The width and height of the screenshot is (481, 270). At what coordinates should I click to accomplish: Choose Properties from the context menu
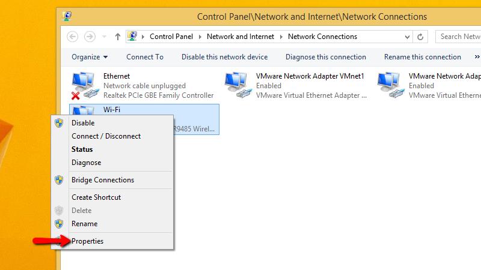click(x=87, y=241)
